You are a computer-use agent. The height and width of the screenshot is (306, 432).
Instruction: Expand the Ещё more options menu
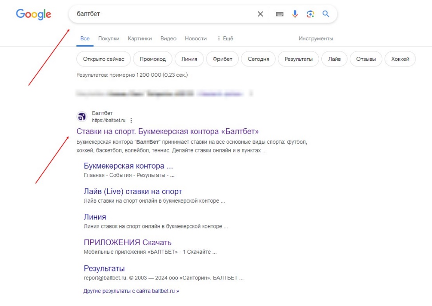225,39
